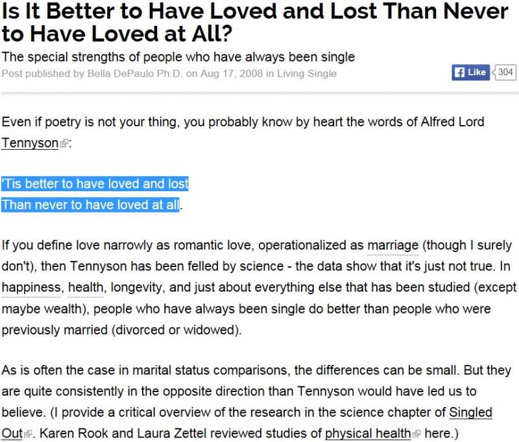The width and height of the screenshot is (519, 442).
Task: Click external link icon after Singled Out
Action: [x=27, y=434]
